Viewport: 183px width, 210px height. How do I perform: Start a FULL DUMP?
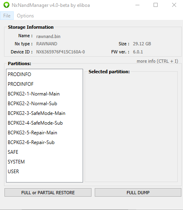(138, 193)
